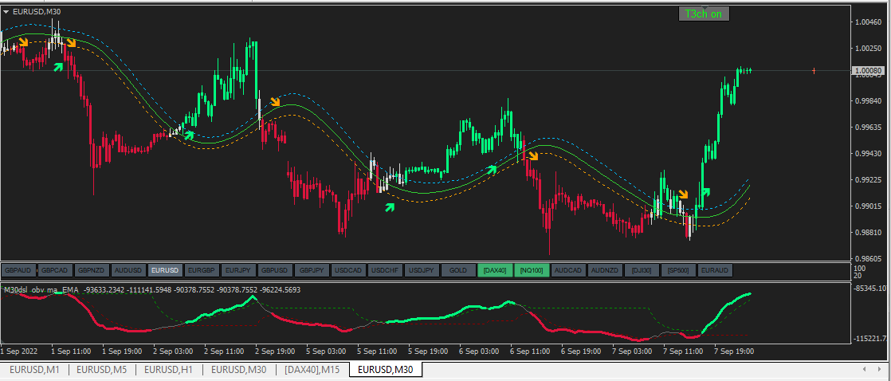Select the GBPNZD symbol button
Screen dimensions: 891x381
coord(92,270)
